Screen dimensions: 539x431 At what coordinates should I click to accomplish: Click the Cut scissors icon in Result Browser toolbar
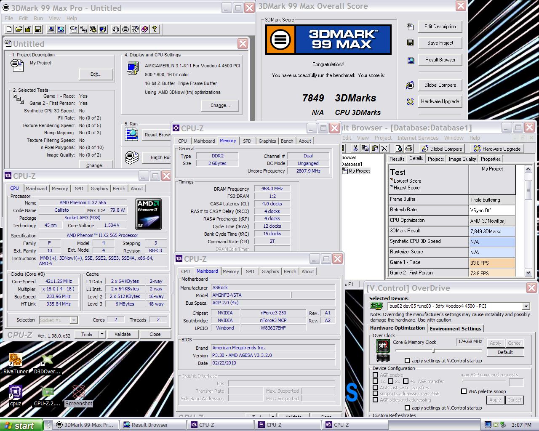pos(355,148)
